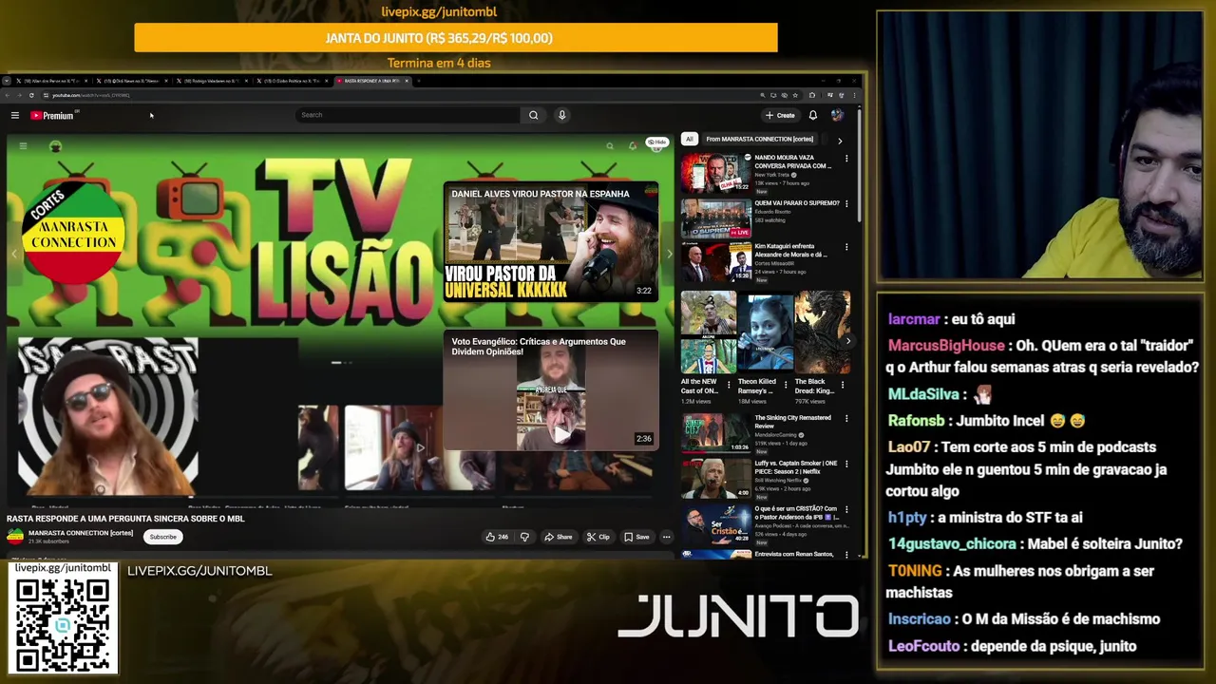This screenshot has width=1216, height=684.
Task: Open options for The Sinking City review
Action: click(846, 419)
